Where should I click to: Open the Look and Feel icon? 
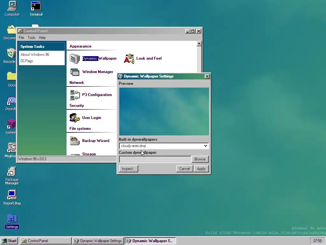129,59
